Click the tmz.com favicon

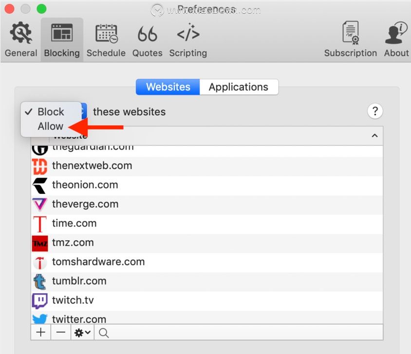coord(40,244)
